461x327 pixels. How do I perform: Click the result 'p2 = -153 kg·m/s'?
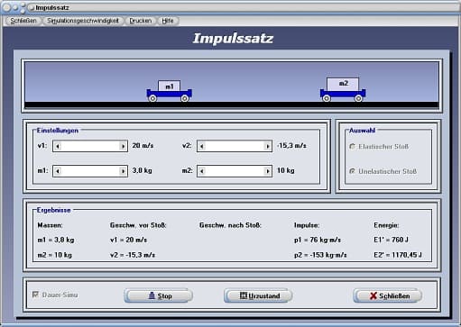tap(320, 255)
